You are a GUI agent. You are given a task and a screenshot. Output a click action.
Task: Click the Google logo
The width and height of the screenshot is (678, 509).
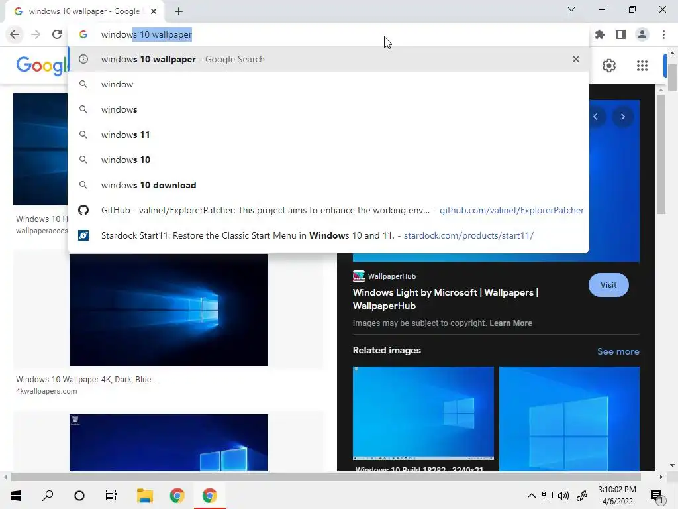(42, 66)
